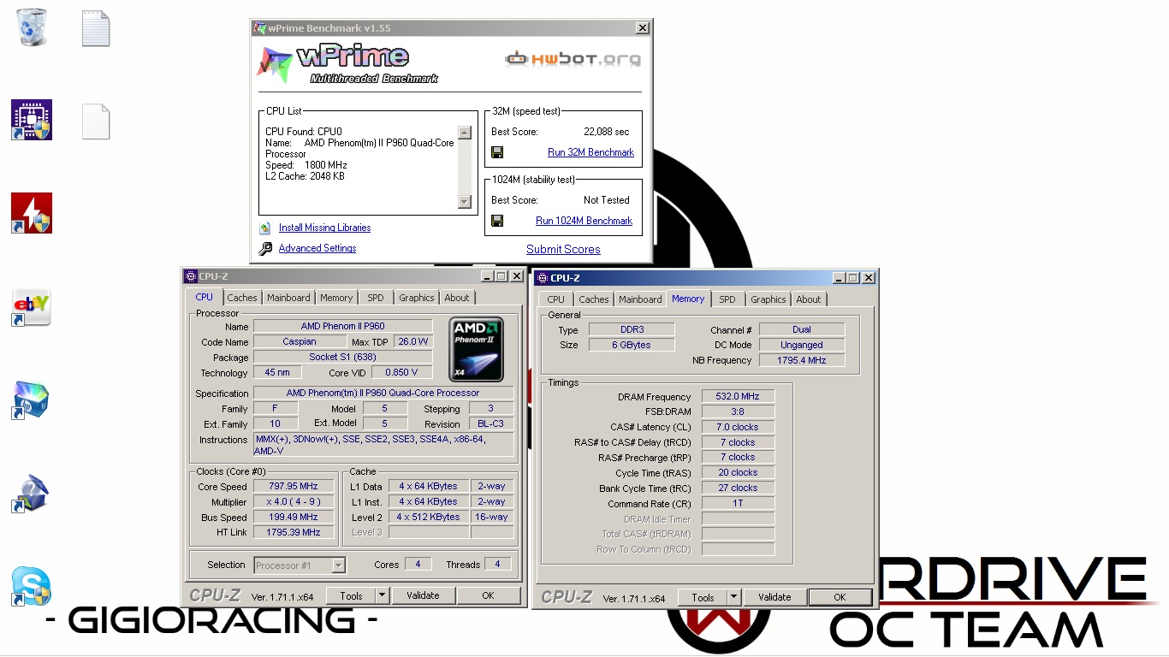This screenshot has height=657, width=1169.
Task: Switch to Caches tab in left CPU-Z
Action: point(242,298)
